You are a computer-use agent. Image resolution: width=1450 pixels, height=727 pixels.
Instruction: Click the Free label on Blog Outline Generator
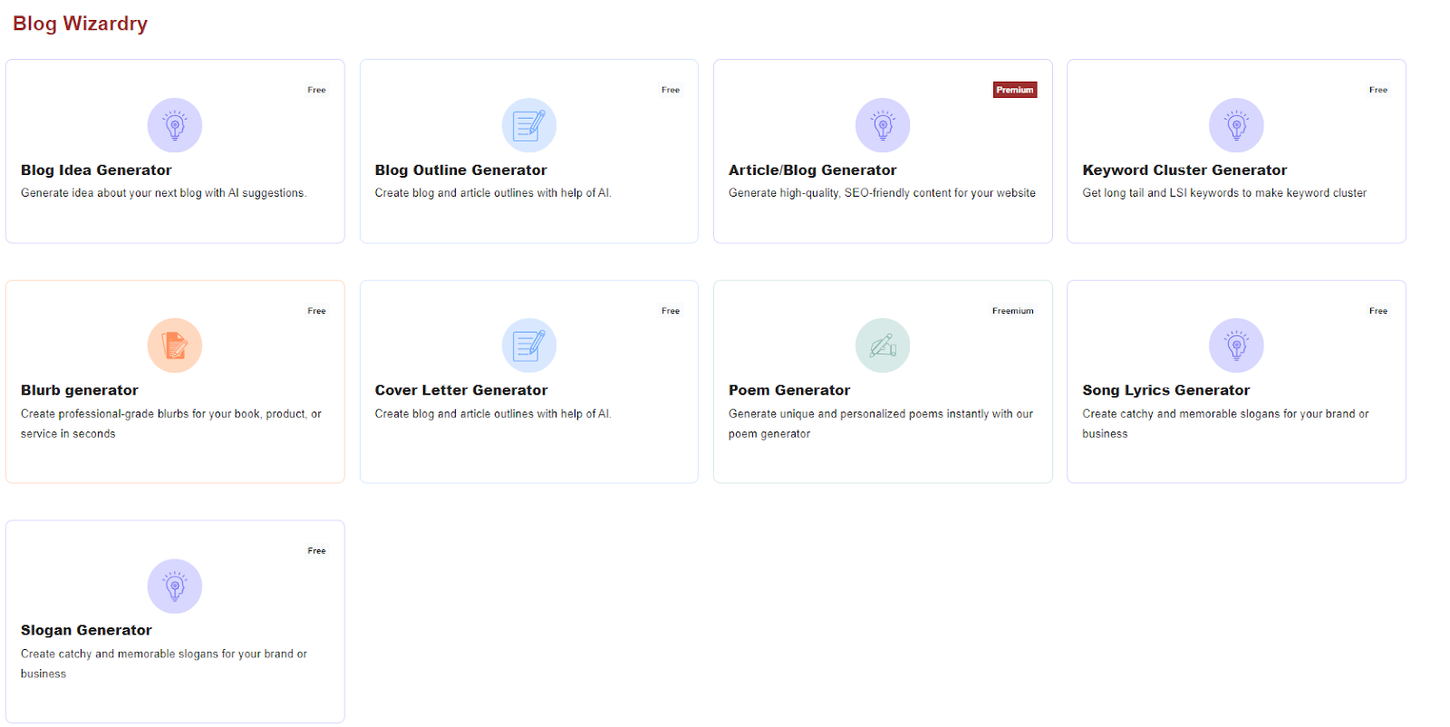[671, 90]
